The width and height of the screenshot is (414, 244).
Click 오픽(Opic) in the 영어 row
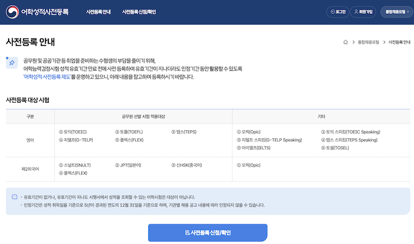(248, 132)
